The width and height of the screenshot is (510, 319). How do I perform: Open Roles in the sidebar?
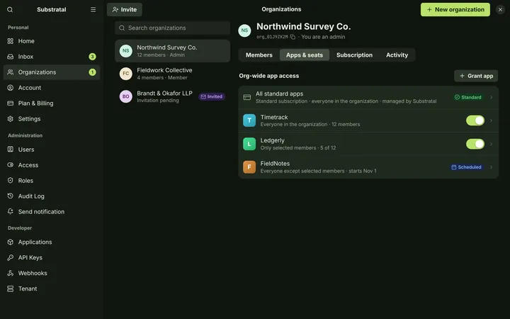coord(52,181)
